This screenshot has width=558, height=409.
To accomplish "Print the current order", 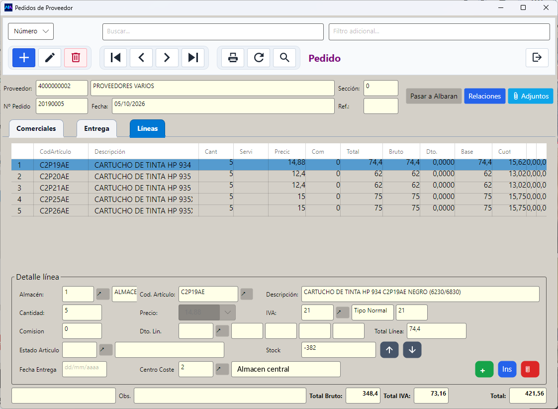I will [233, 58].
